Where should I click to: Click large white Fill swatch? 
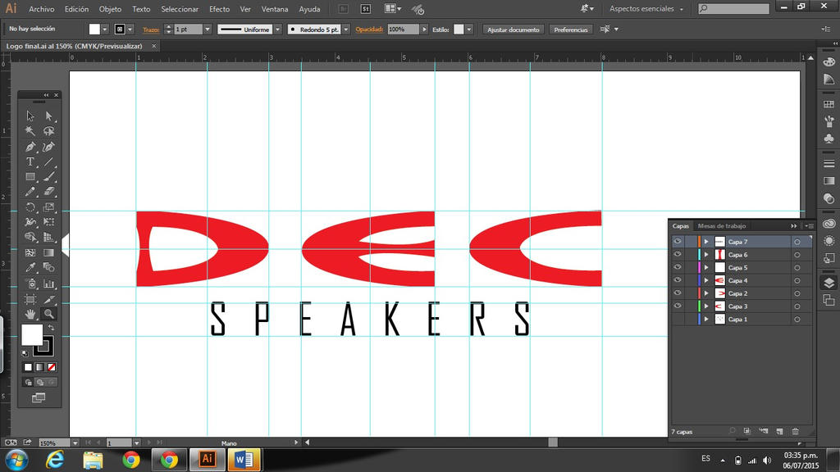[32, 335]
